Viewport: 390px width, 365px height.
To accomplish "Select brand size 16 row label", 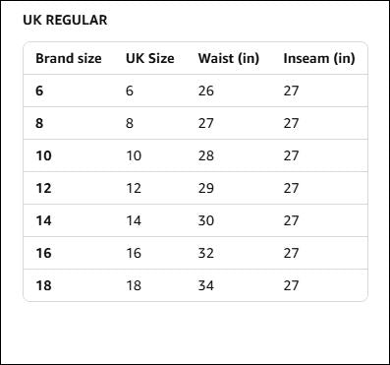I will tap(43, 253).
